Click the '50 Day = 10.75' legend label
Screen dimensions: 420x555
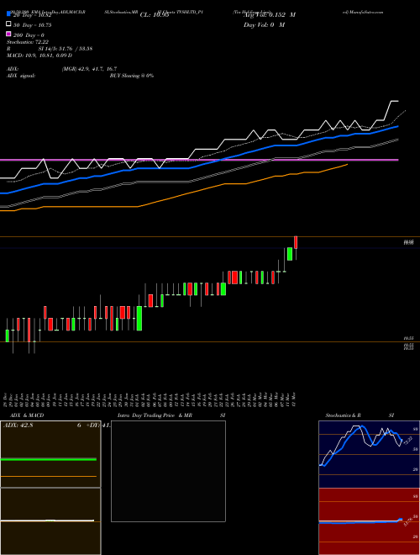[32, 25]
